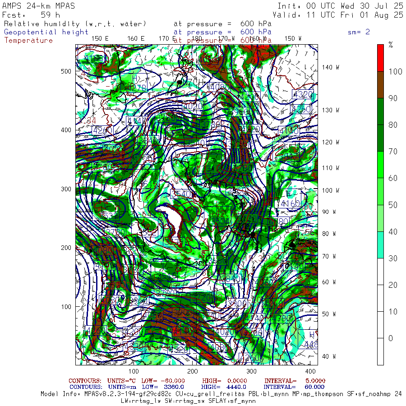
Task: Click the H 4278 high-height label
Action: 134,83
